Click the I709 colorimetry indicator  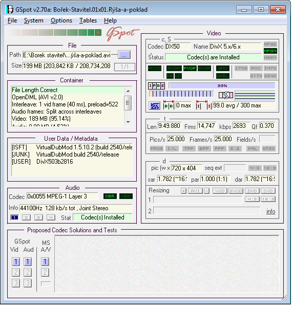click(x=241, y=69)
